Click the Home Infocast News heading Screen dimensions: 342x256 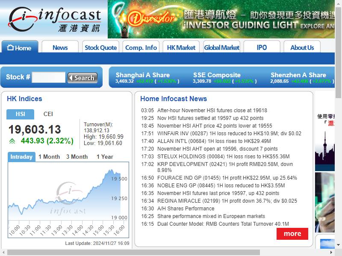tap(174, 99)
